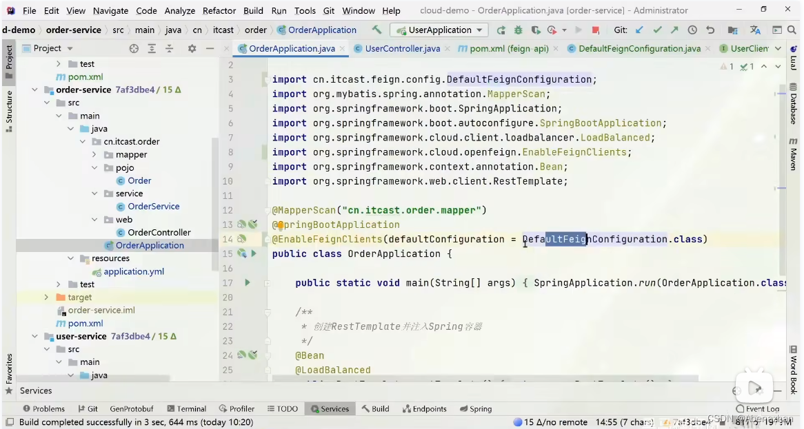This screenshot has height=429, width=804.
Task: Select OrderService class in project tree
Action: [x=153, y=207]
